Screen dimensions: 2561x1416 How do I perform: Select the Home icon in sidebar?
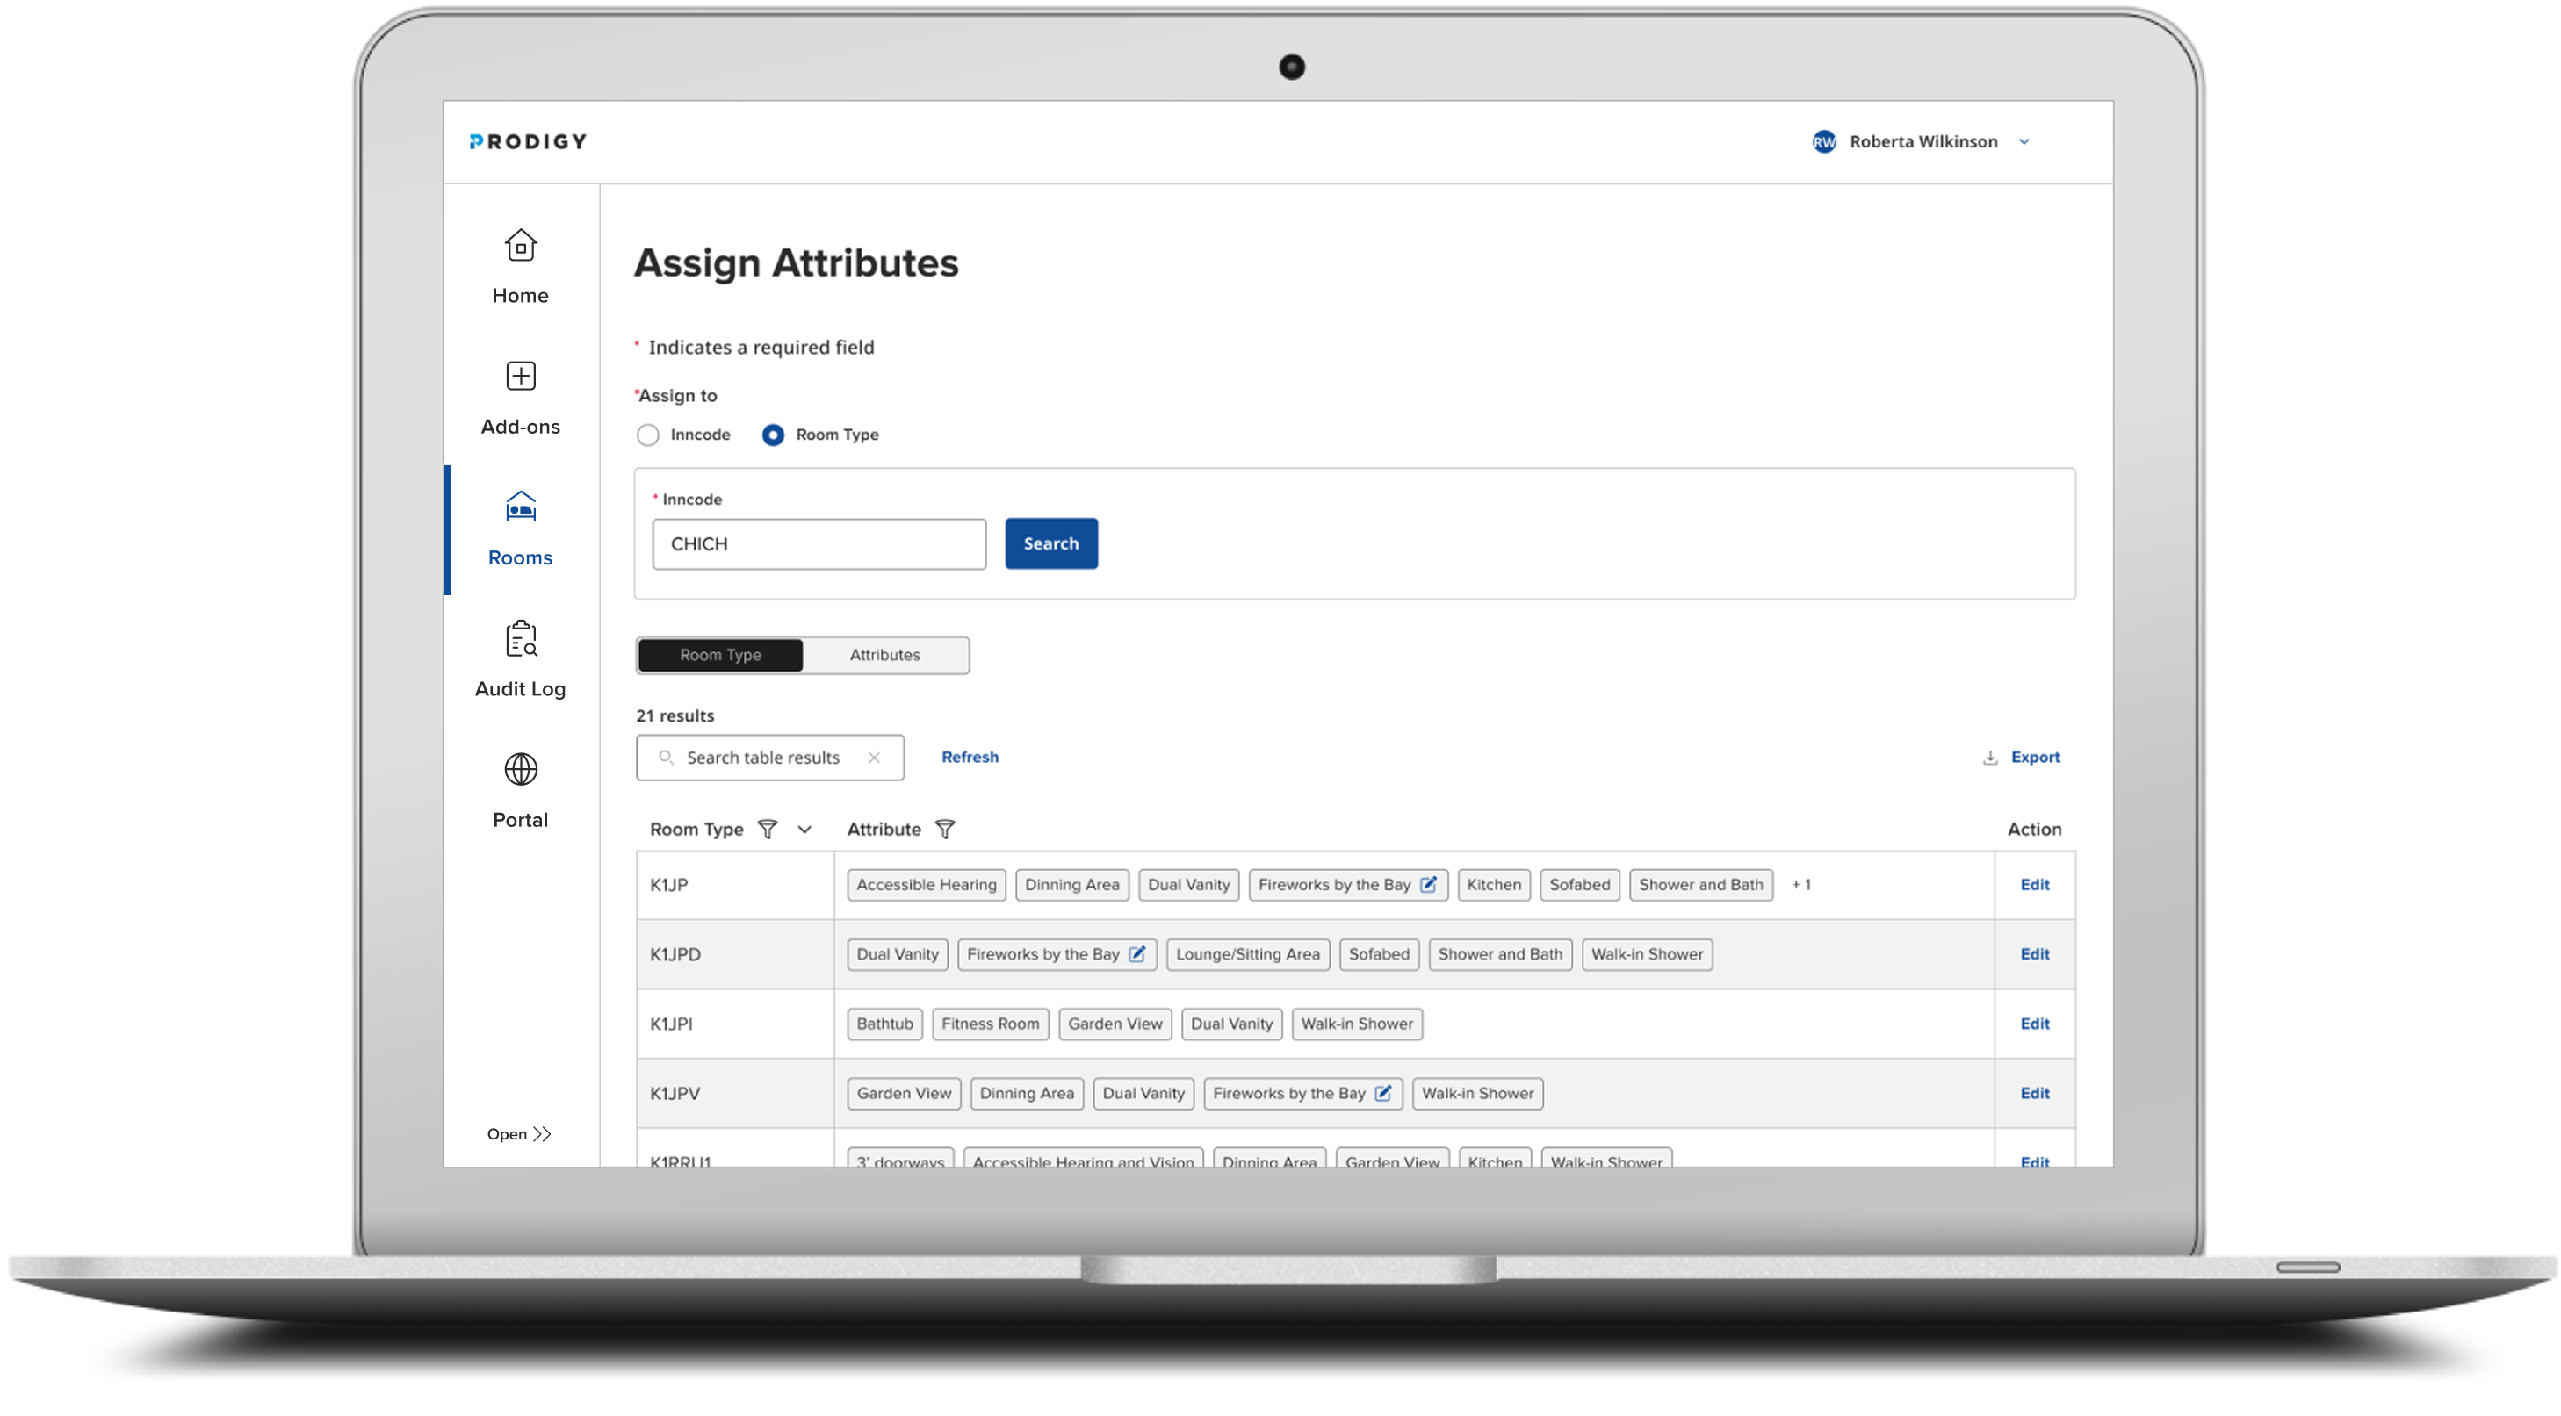tap(520, 246)
